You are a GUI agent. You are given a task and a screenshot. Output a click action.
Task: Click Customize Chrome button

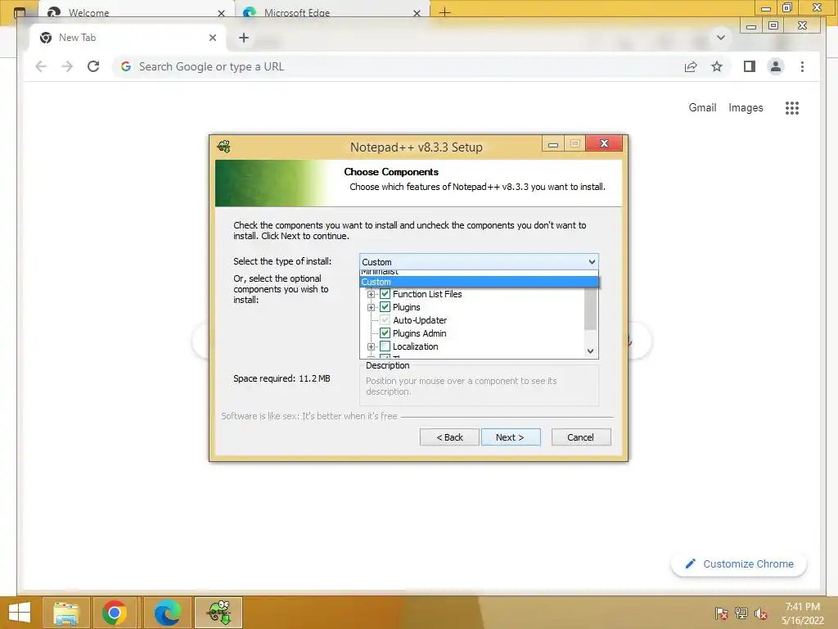[x=739, y=563]
